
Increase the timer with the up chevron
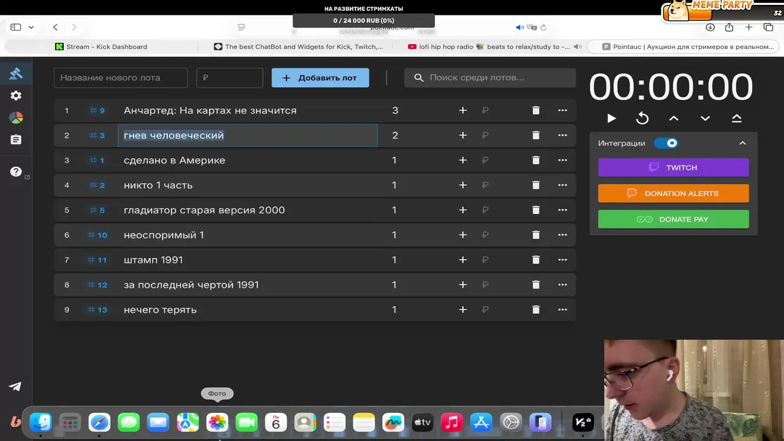tap(674, 118)
